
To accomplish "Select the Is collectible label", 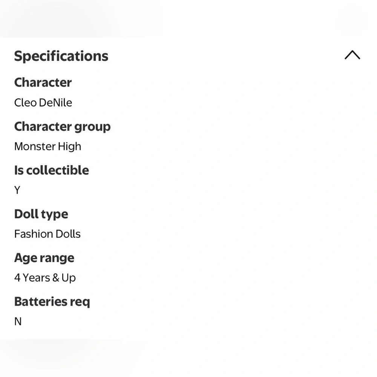I will pyautogui.click(x=51, y=170).
